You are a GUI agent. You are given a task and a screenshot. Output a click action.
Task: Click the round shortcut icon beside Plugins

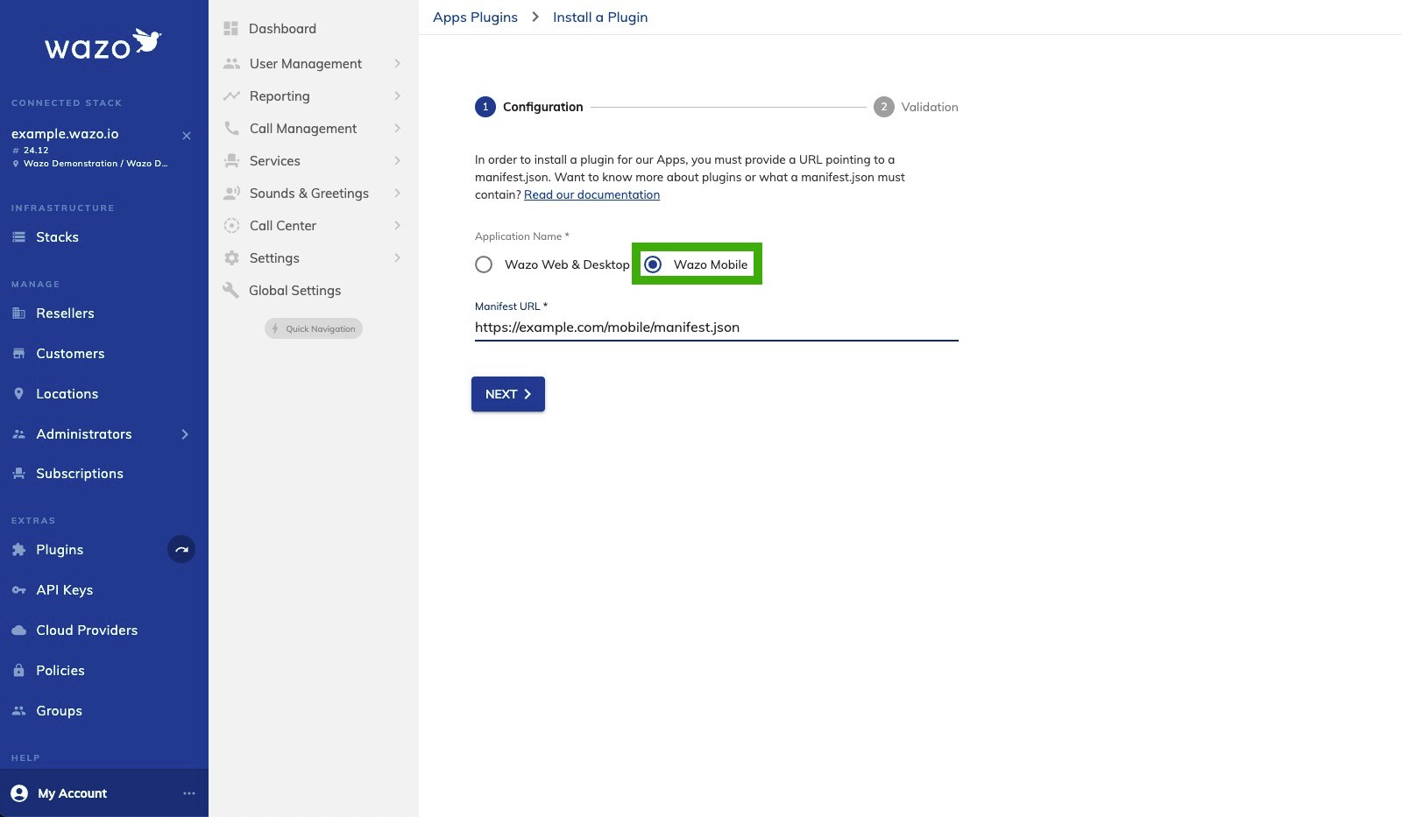click(181, 550)
